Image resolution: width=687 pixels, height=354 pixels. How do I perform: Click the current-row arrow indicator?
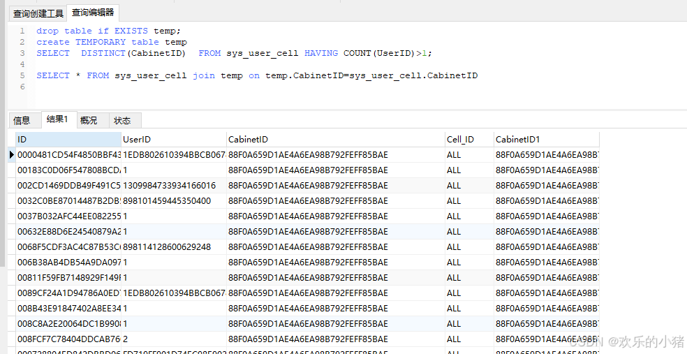point(12,154)
